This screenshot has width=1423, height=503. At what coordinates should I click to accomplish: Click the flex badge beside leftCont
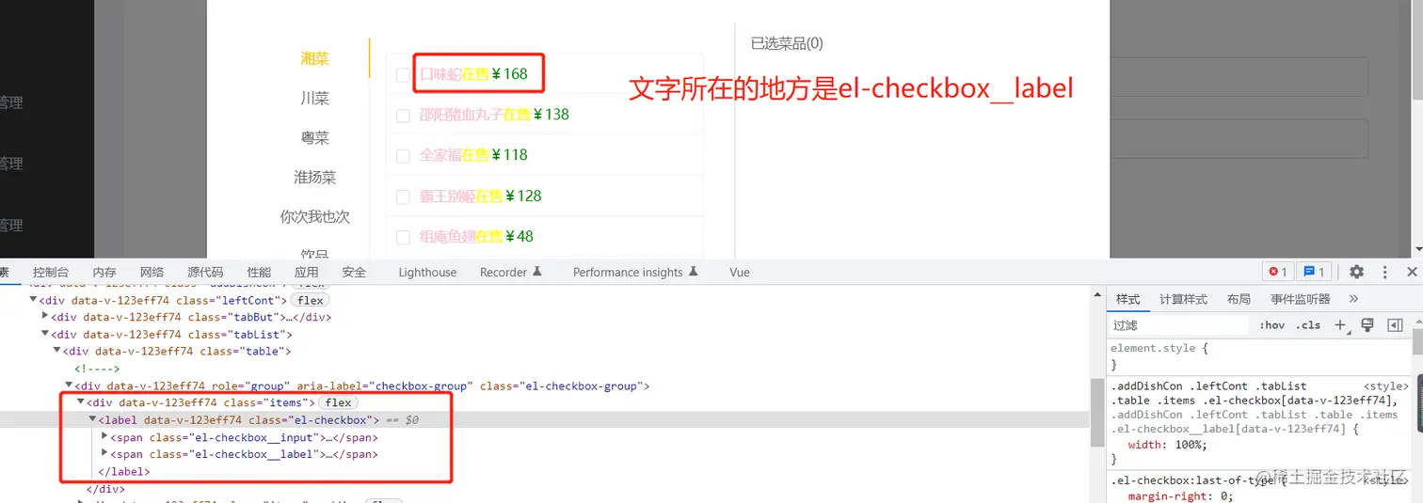(310, 300)
